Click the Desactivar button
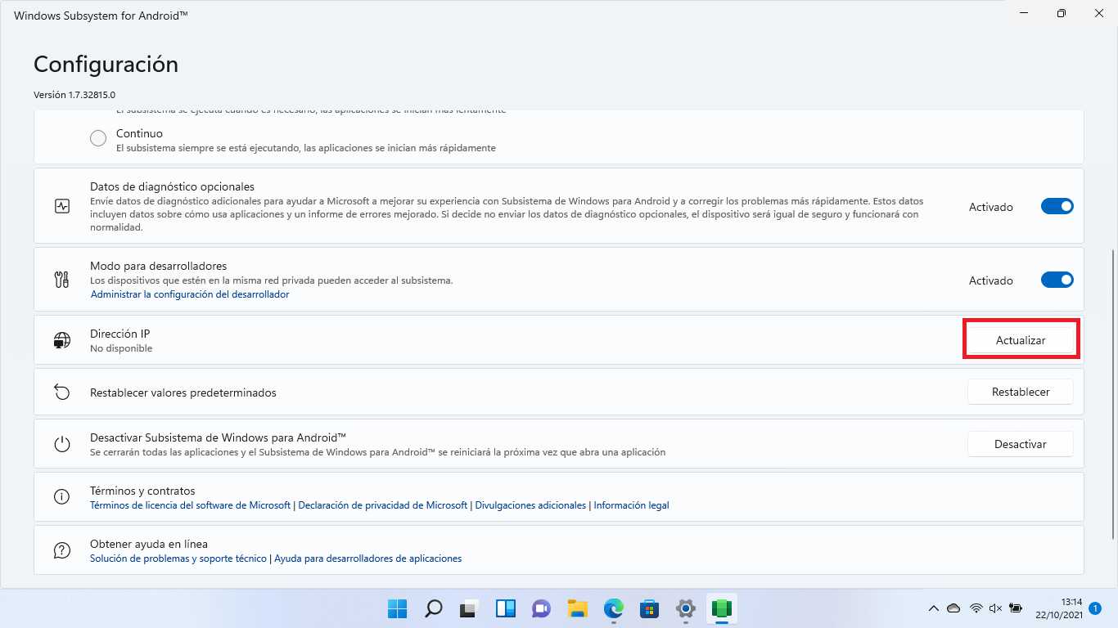The width and height of the screenshot is (1118, 628). pyautogui.click(x=1021, y=444)
